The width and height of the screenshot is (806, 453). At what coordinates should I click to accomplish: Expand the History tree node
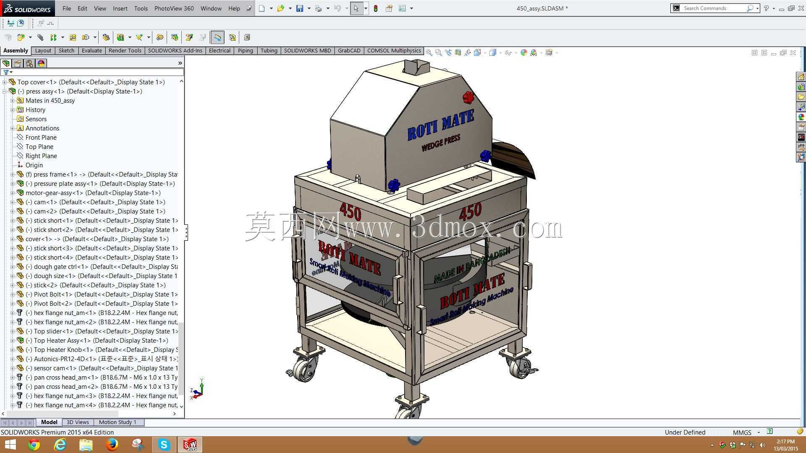(13, 110)
